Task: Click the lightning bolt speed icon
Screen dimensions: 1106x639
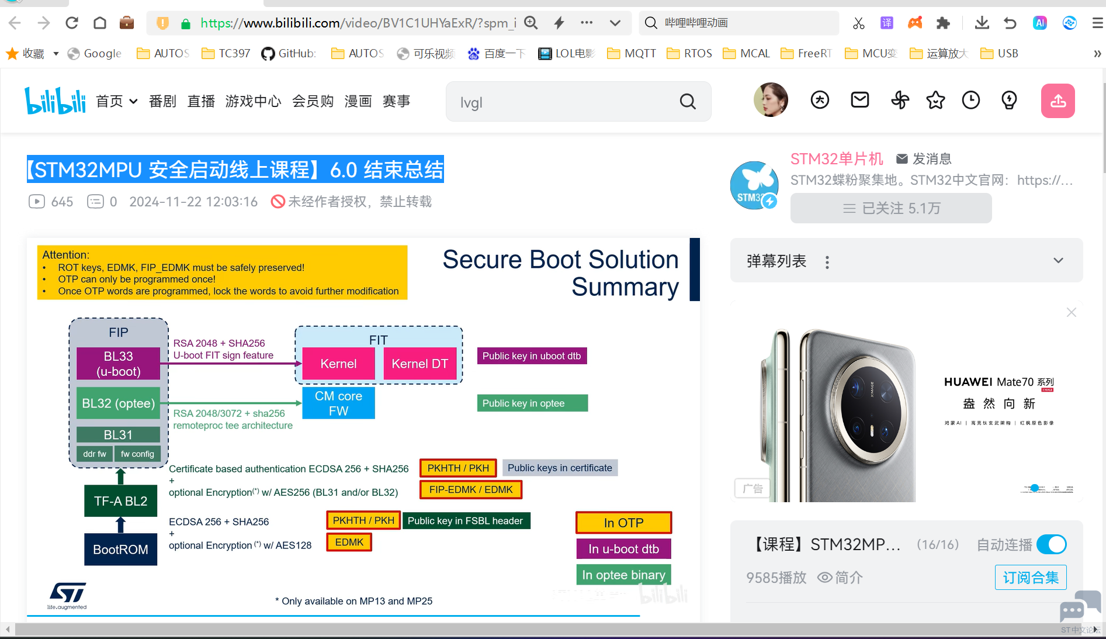Action: coord(559,23)
